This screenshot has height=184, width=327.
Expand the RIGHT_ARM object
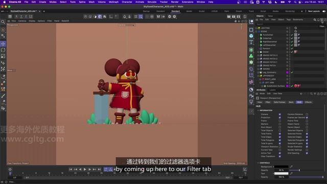coord(260,79)
